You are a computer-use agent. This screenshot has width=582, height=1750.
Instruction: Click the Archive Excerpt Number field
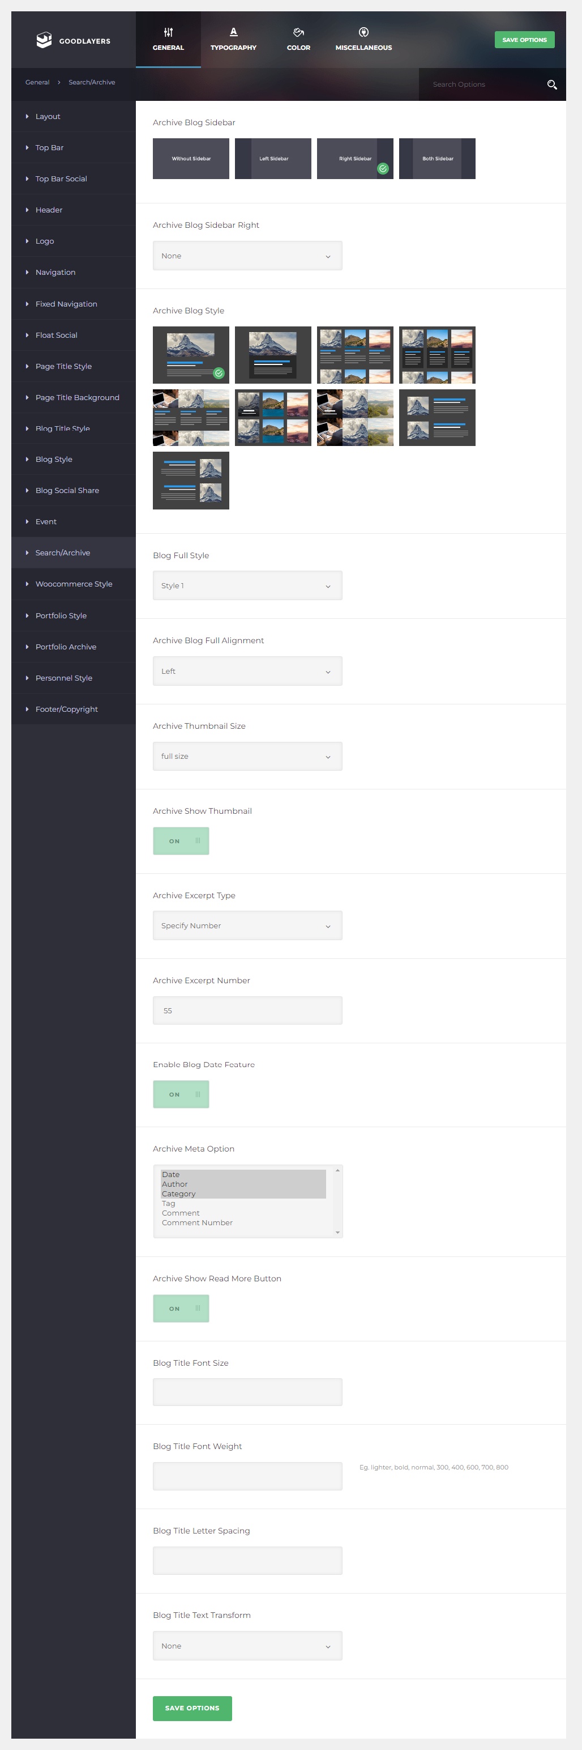(247, 1011)
